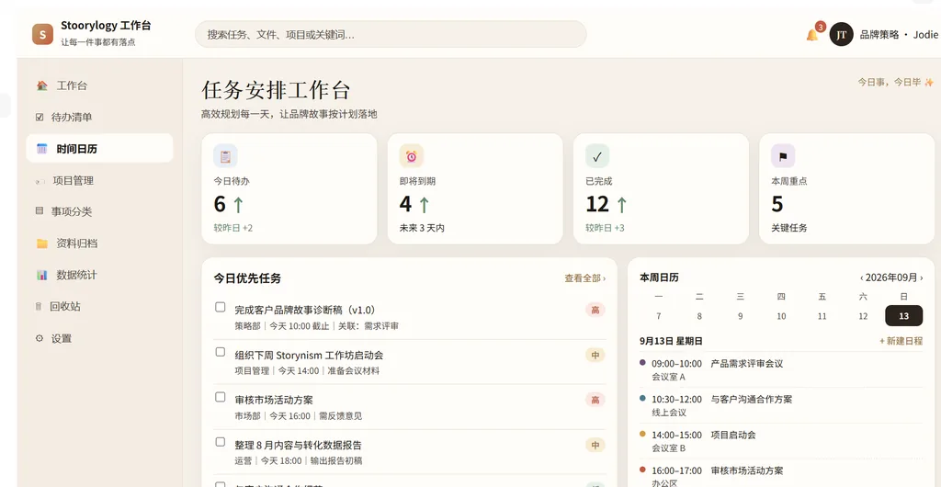Select highlighted day 13 in calendar
Viewport: 941px width, 487px height.
click(x=904, y=316)
